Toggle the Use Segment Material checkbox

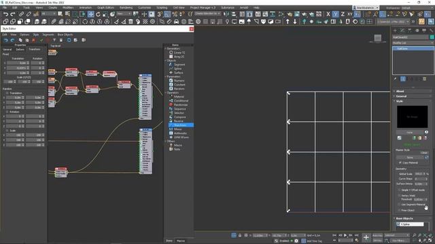tap(399, 205)
